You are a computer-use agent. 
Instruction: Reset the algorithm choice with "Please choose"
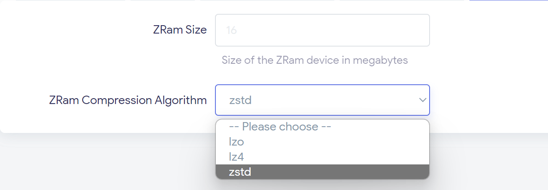tap(280, 127)
